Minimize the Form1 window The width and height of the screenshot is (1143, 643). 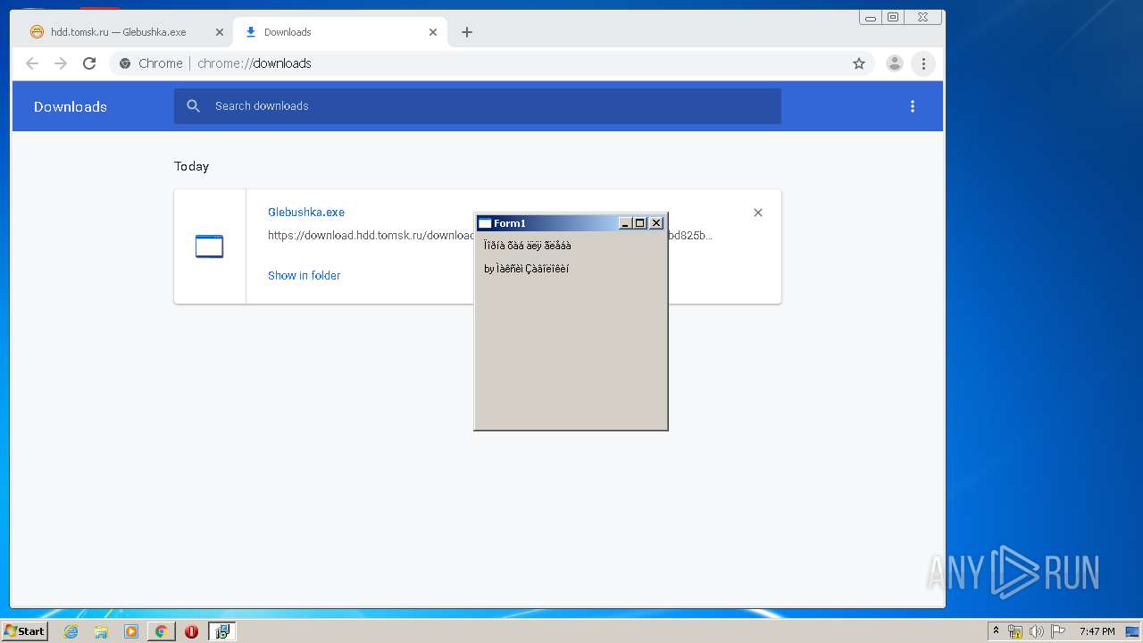tap(625, 223)
